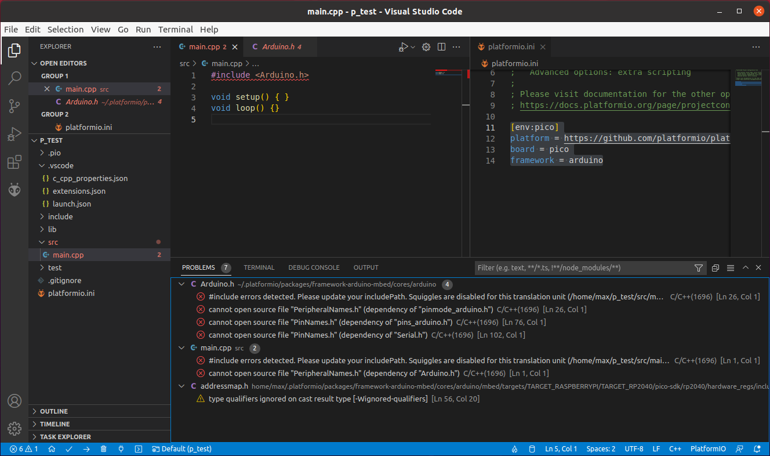
Task: Change language mode C++ in status bar
Action: pyautogui.click(x=675, y=449)
